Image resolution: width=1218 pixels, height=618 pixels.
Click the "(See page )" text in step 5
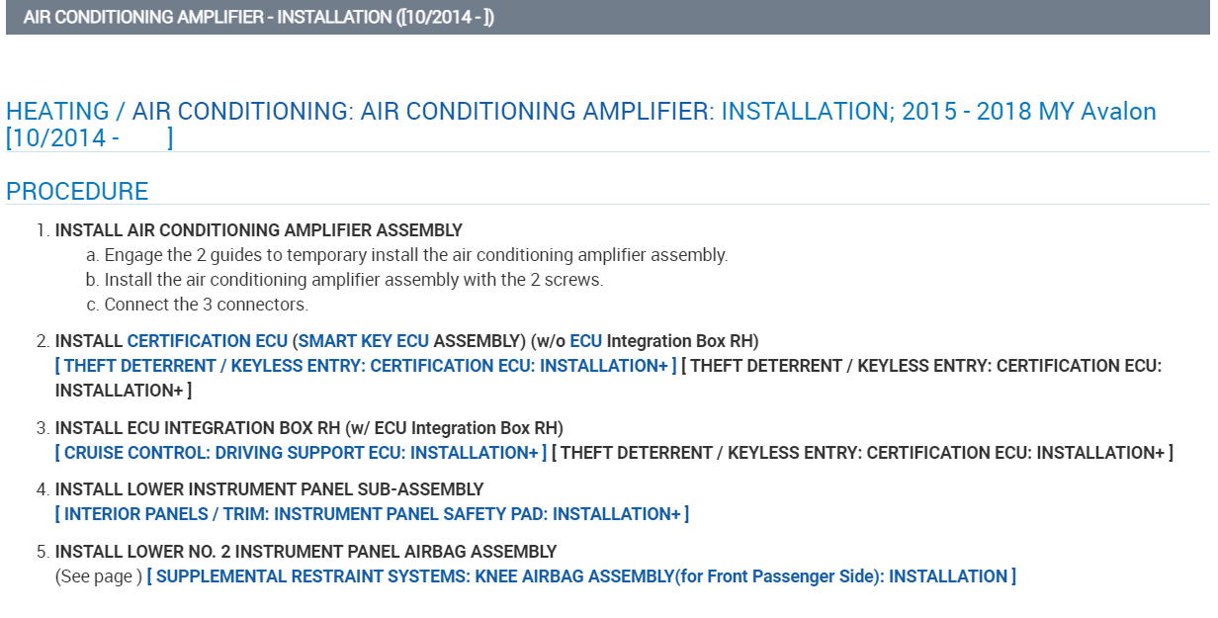[x=99, y=576]
